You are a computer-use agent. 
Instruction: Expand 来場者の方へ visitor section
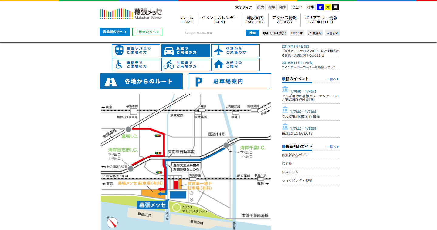[114, 32]
